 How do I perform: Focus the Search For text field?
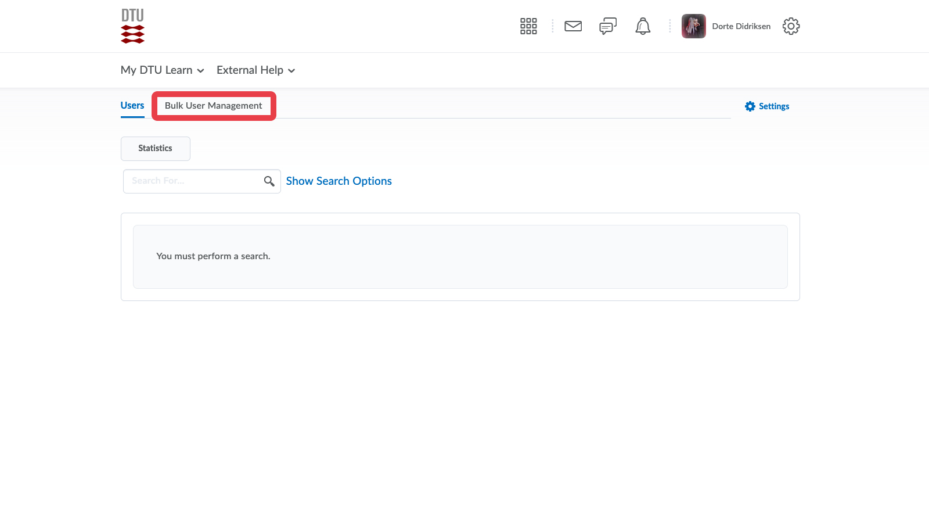(192, 181)
